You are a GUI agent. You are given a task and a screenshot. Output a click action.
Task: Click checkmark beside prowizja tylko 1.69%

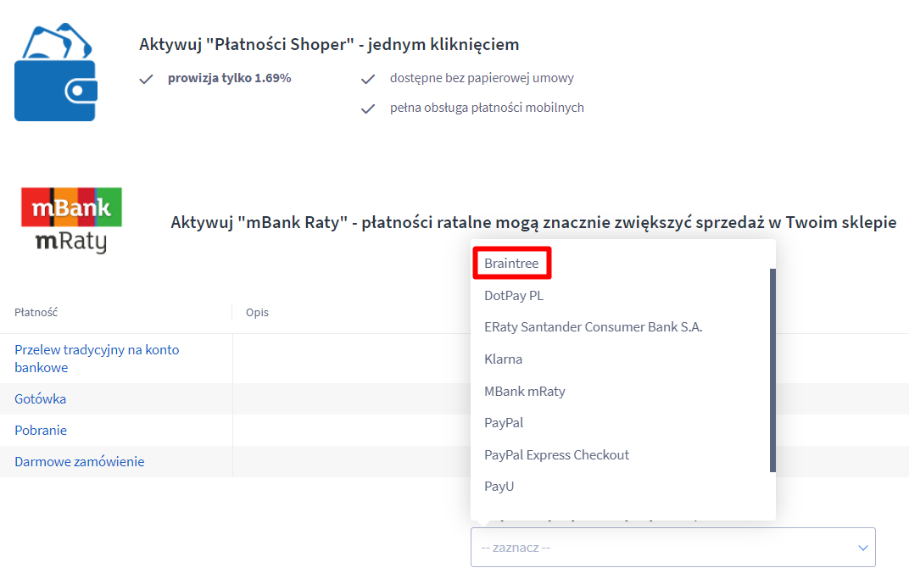[146, 79]
